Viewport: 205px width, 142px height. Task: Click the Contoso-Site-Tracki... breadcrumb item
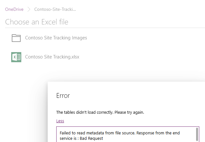[x=55, y=9]
